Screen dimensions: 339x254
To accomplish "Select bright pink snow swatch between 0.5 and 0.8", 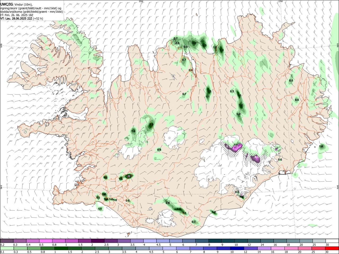I will pyautogui.click(x=46, y=241).
